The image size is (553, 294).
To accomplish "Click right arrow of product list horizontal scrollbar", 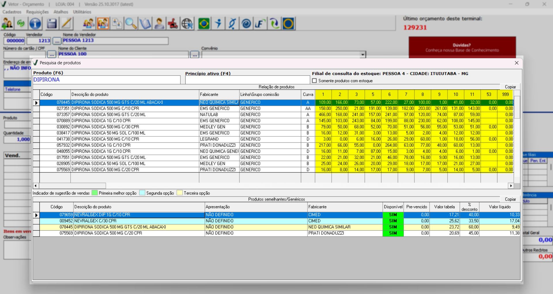I will point(511,186).
